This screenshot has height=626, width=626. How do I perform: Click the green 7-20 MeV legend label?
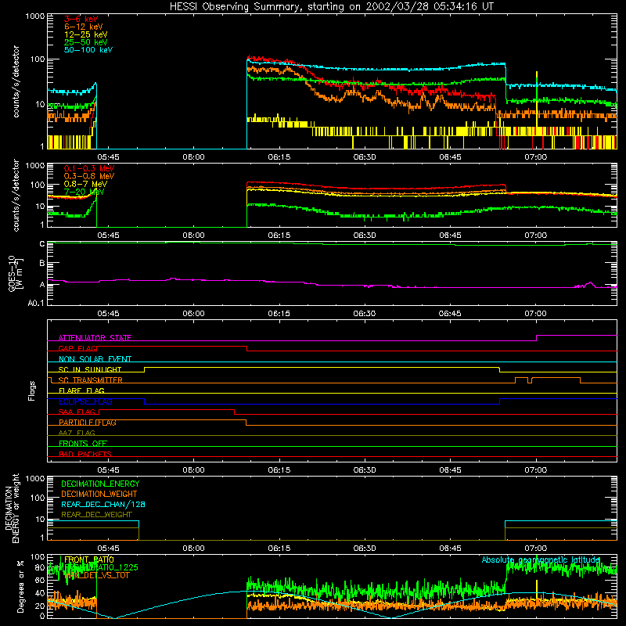click(x=84, y=192)
